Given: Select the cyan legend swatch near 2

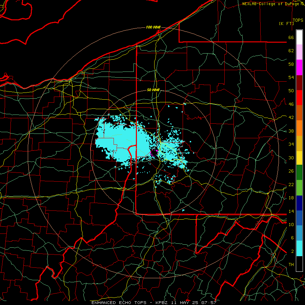Looking at the screenshot, I should click(299, 248).
